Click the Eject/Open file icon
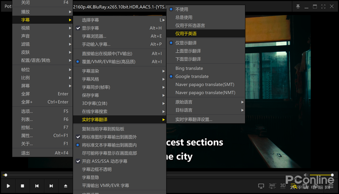The width and height of the screenshot is (339, 194). pyautogui.click(x=65, y=186)
